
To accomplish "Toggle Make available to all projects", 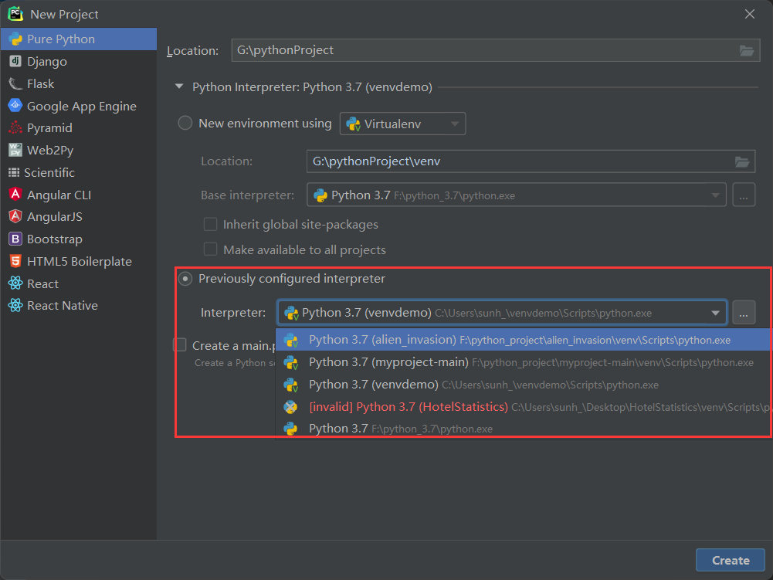I will tap(211, 249).
